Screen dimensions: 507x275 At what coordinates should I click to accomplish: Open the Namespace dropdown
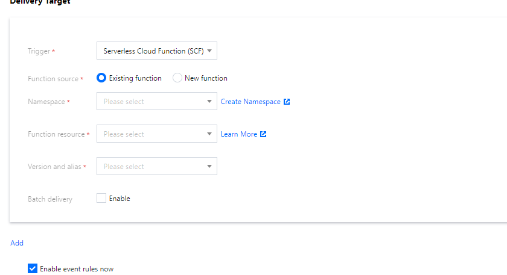[x=156, y=102]
